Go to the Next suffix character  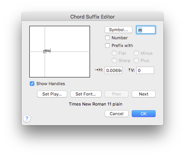pyautogui.click(x=144, y=94)
